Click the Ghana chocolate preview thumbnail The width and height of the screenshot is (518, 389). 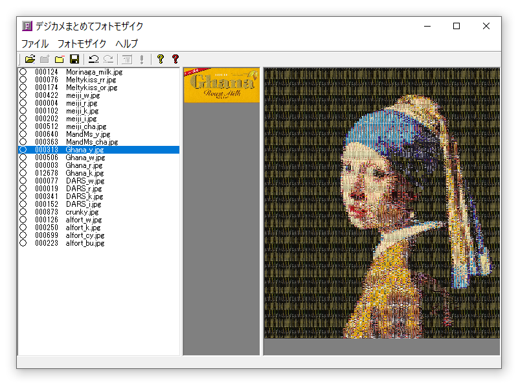221,85
